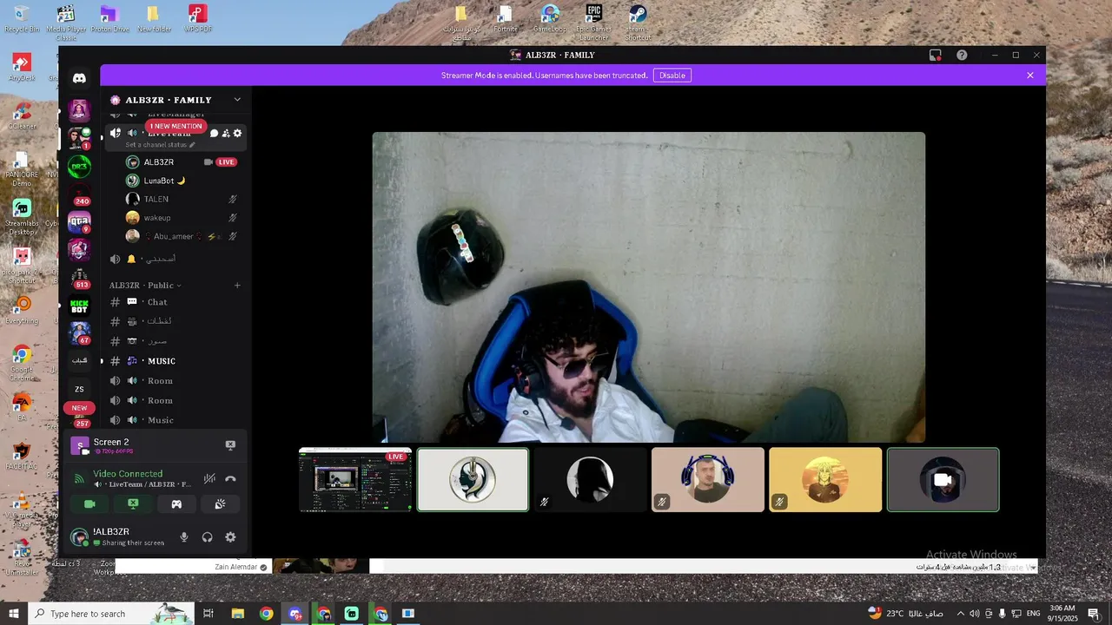Open voice connection signal info icon
This screenshot has height=625, width=1112.
79,478
